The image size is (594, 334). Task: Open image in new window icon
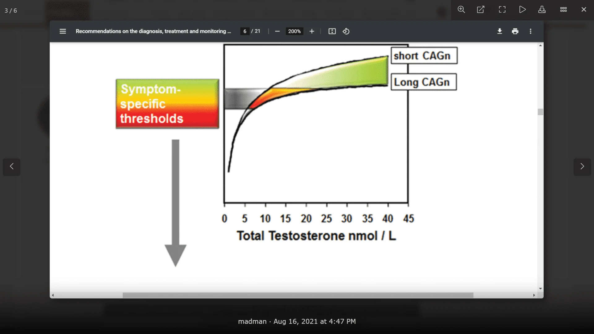(x=481, y=10)
